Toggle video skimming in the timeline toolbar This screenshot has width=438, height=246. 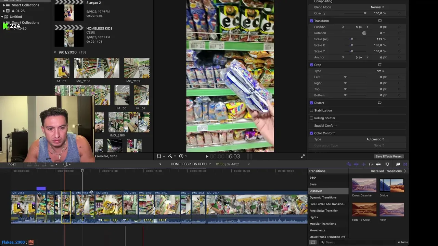(x=349, y=164)
